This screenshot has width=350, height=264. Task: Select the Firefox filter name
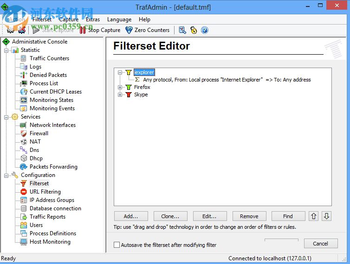(142, 87)
